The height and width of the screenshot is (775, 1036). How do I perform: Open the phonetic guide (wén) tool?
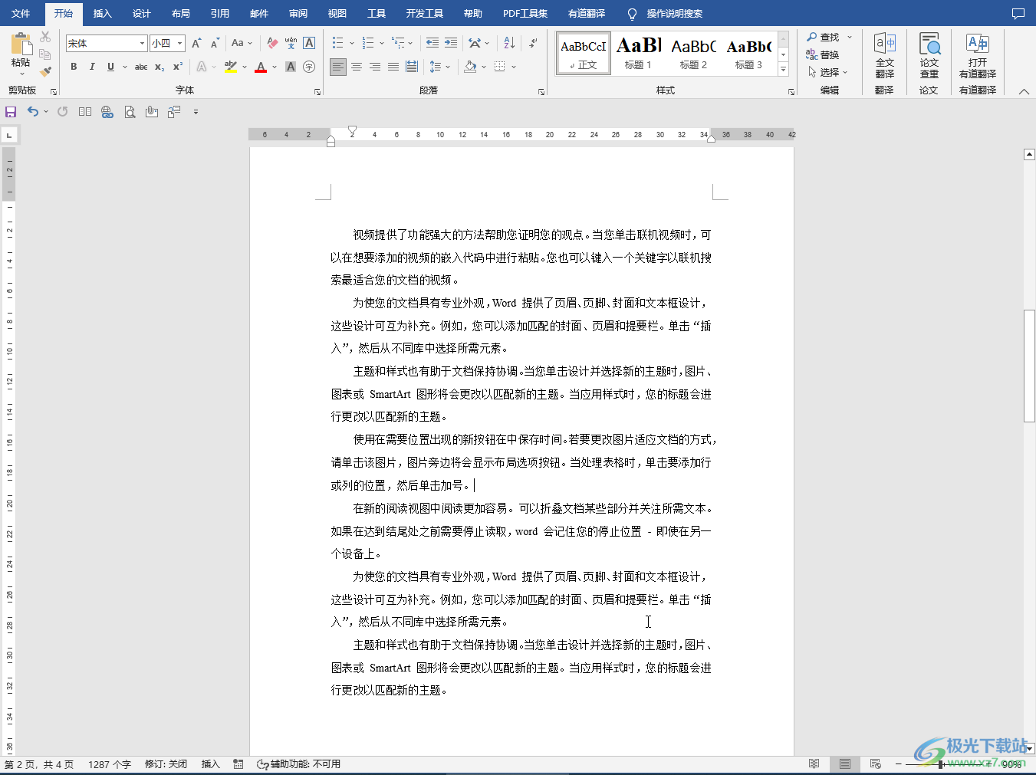(x=291, y=43)
